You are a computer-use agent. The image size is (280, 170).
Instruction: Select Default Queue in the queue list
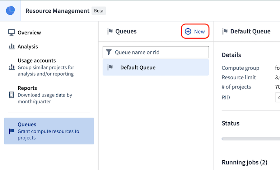point(156,67)
